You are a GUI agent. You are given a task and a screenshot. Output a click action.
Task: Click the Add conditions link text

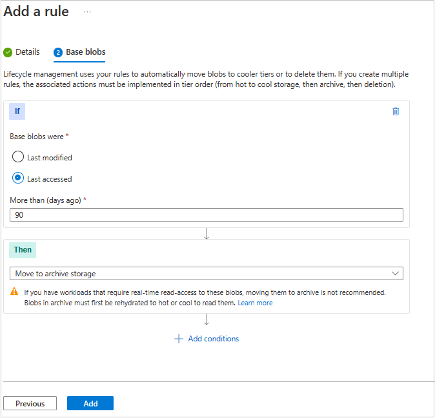click(x=213, y=339)
